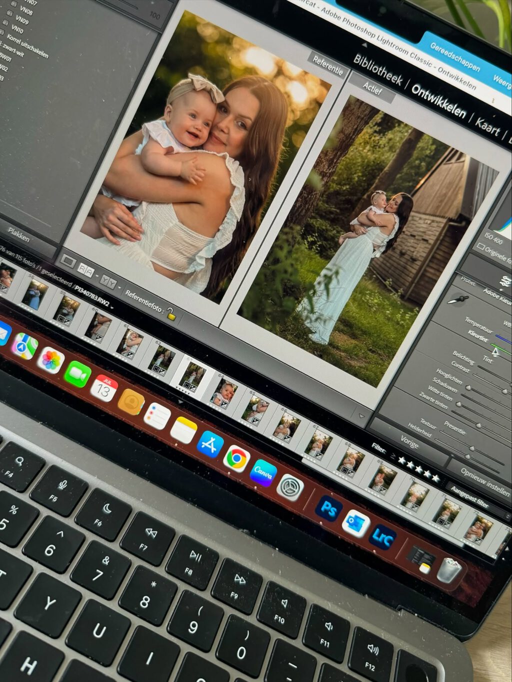The image size is (512, 682).
Task: Click the Plakken button
Action: pos(18,234)
